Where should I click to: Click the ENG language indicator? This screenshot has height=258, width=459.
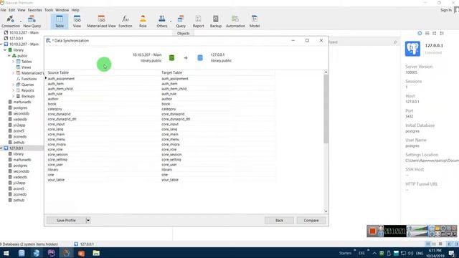point(420,253)
